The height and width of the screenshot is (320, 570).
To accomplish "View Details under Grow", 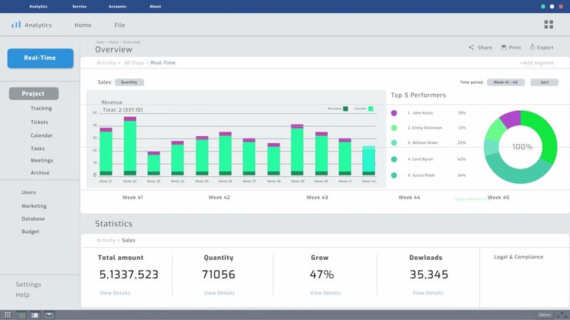I will 325,293.
